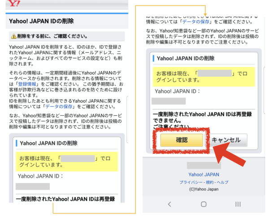This screenshot has height=218, width=269.
Task: Open 登録情報 link in left screenshot
Action: [27, 84]
